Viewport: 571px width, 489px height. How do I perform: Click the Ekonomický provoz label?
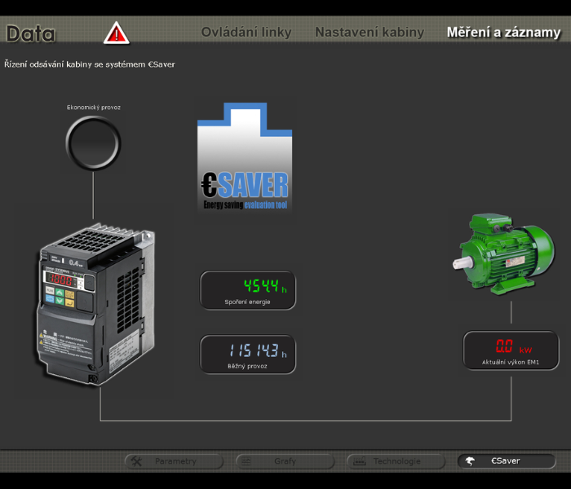94,108
